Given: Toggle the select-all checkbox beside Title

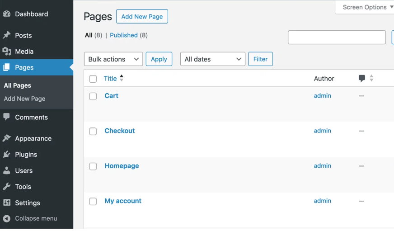Looking at the screenshot, I should (93, 79).
